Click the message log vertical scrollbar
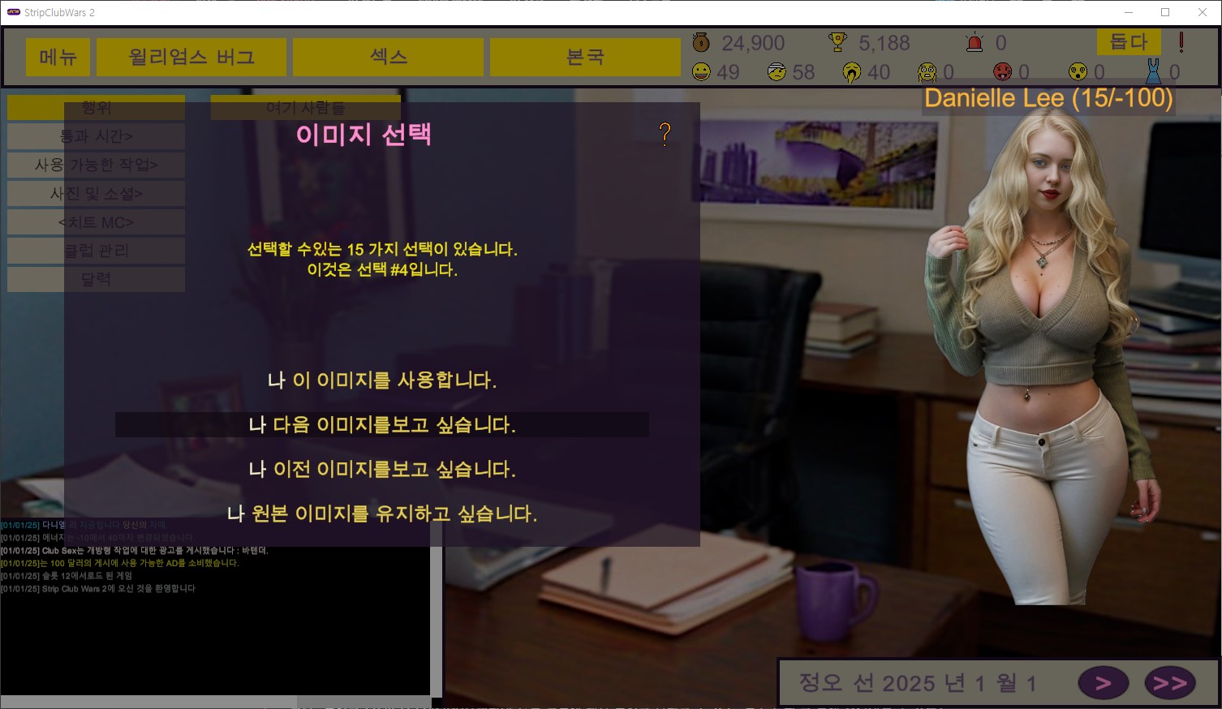The height and width of the screenshot is (709, 1222). coord(436,617)
